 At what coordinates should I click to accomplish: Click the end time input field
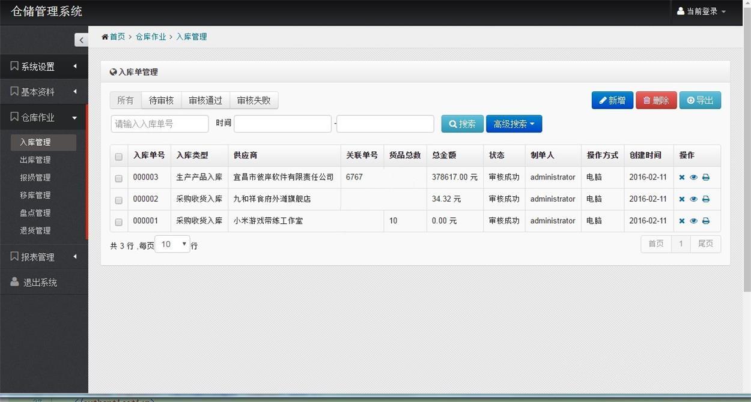tap(385, 124)
